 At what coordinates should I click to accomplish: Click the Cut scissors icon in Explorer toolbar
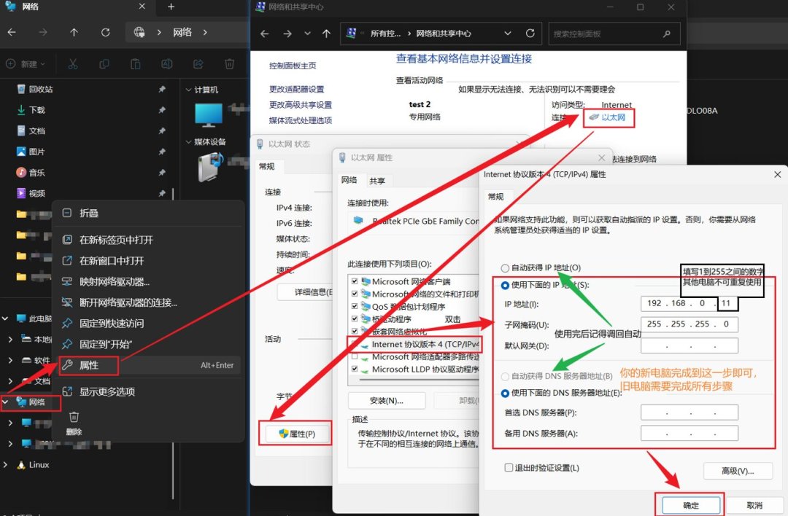(73, 63)
